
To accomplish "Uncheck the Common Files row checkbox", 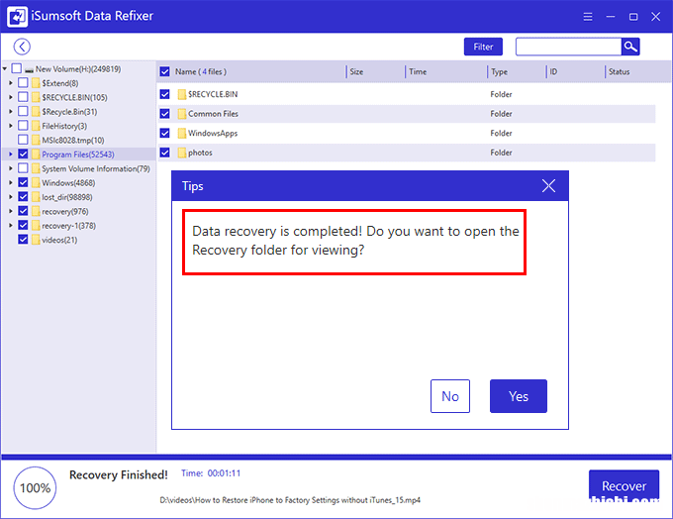I will tap(165, 114).
